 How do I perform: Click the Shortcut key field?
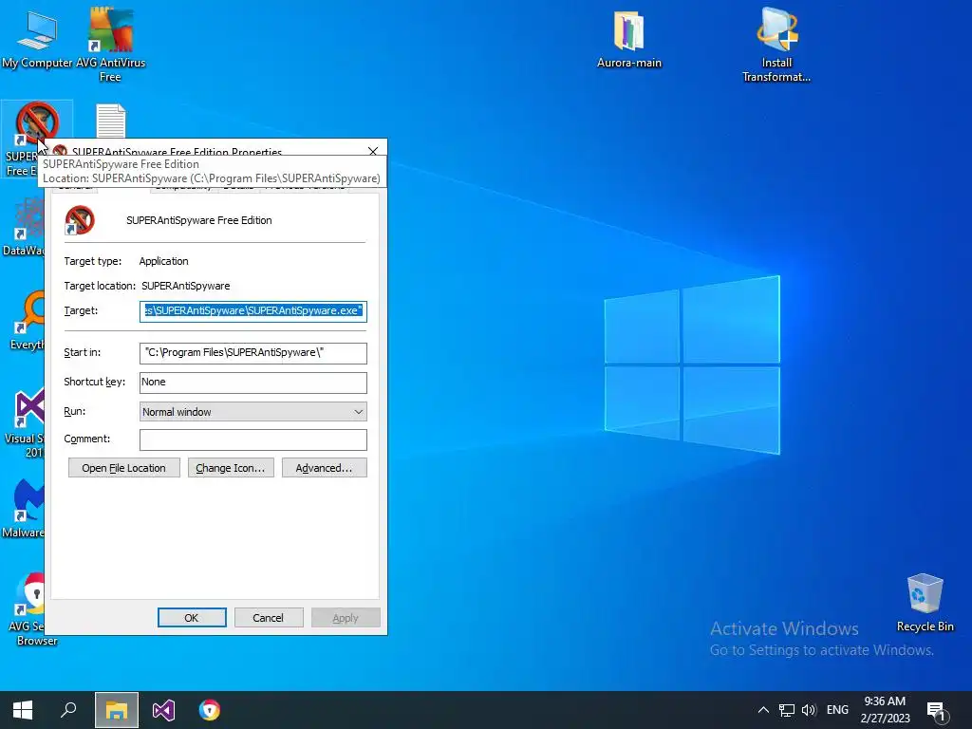pyautogui.click(x=252, y=383)
